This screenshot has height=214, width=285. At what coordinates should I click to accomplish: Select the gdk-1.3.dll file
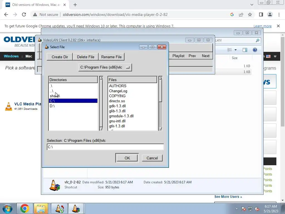132,106
